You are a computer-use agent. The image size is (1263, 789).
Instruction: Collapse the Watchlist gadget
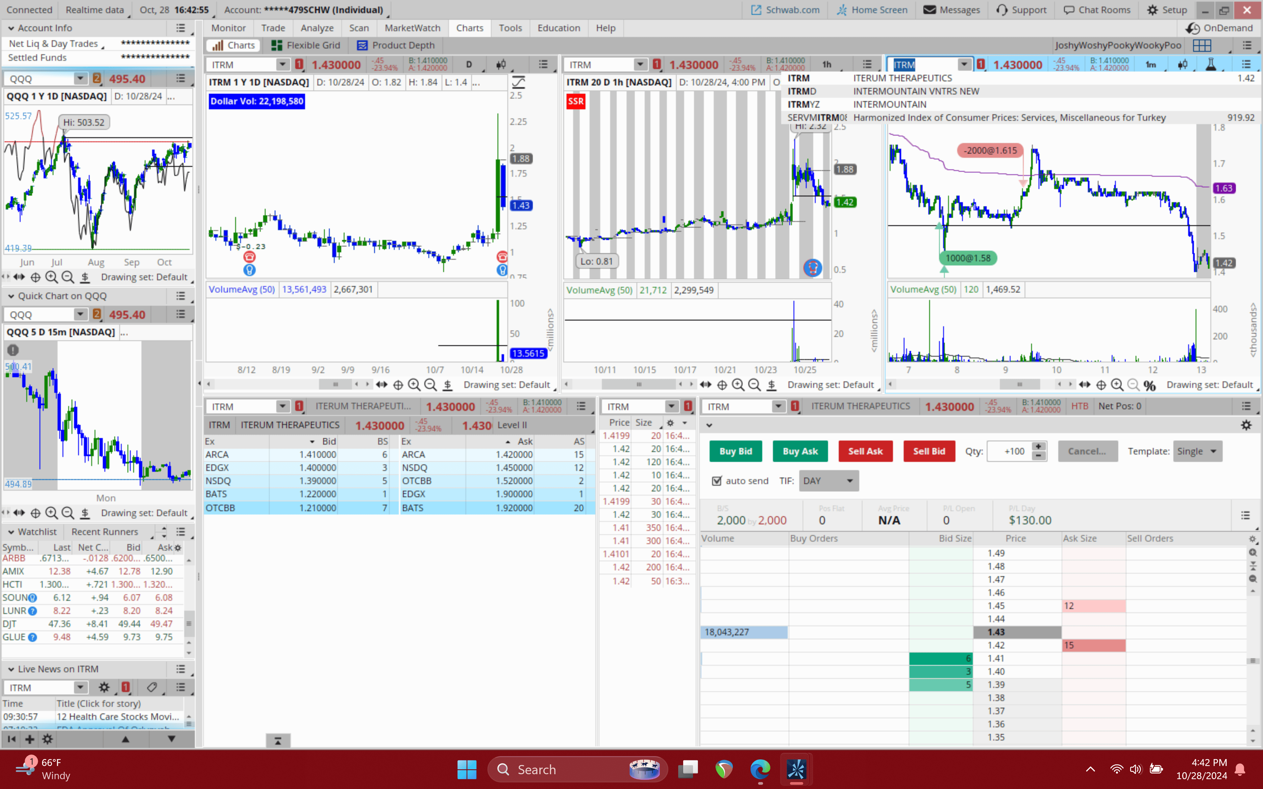point(11,532)
